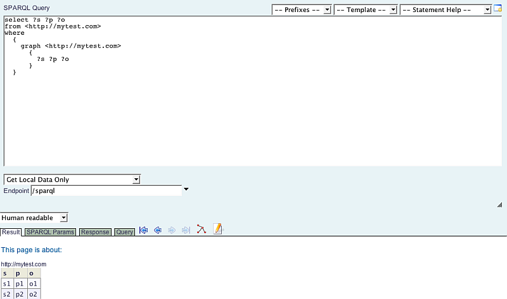The width and height of the screenshot is (507, 299).
Task: Go to first result using first-arrow icon
Action: tap(144, 230)
